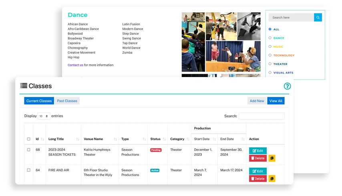
Task: Click the View All button
Action: (276, 101)
